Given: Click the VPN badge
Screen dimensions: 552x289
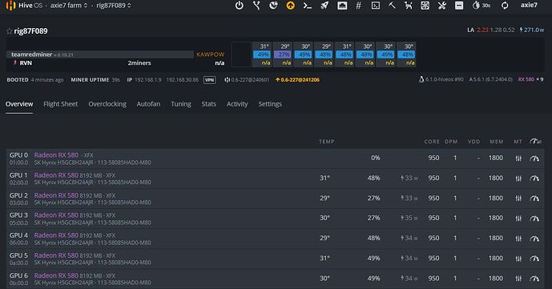Looking at the screenshot, I should [210, 80].
